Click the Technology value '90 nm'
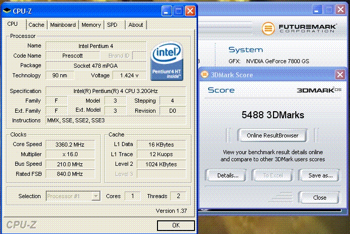The height and width of the screenshot is (234, 350). click(x=60, y=75)
